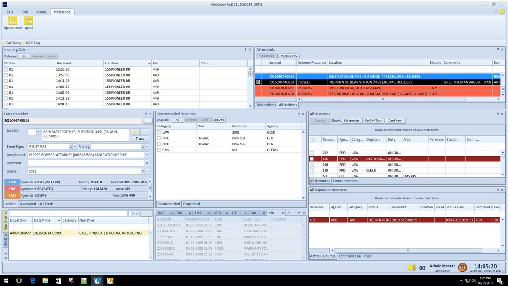508x286 pixels.
Task: Click the yellow locate icon beside Location field
Action: 135,132
